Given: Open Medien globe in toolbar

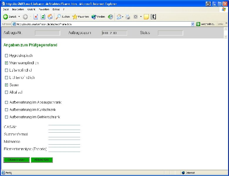Looking at the screenshot, I should click(x=98, y=17).
